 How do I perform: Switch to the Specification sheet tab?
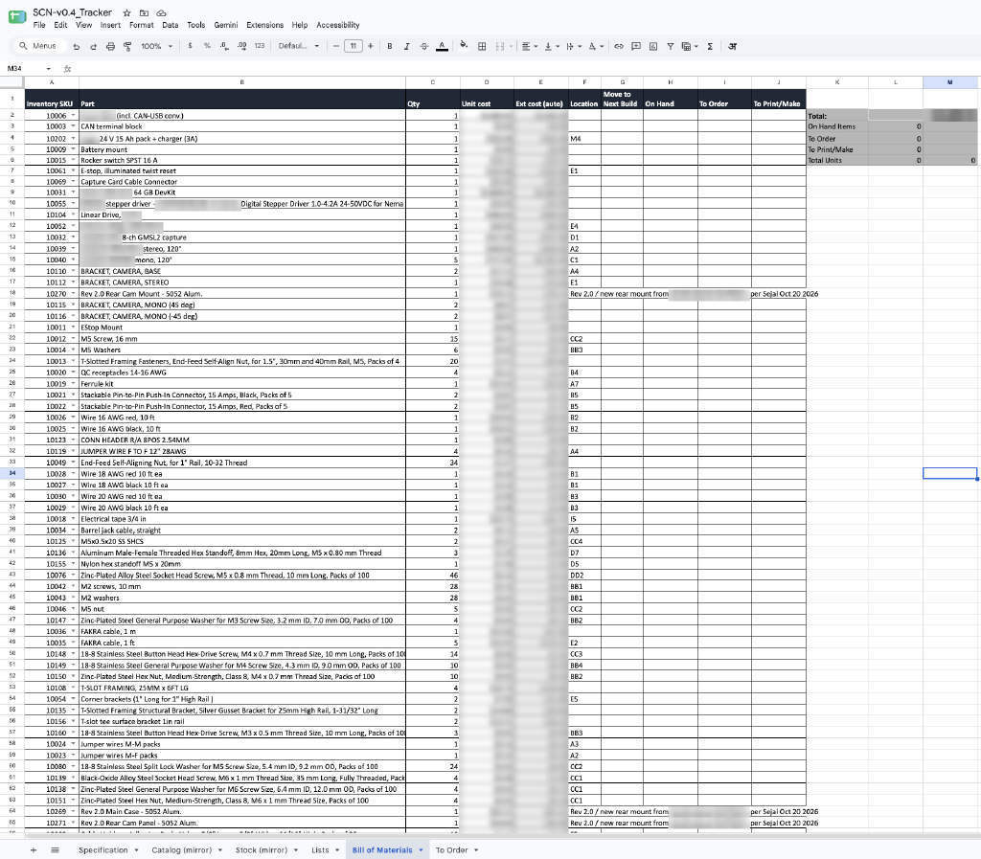click(103, 849)
